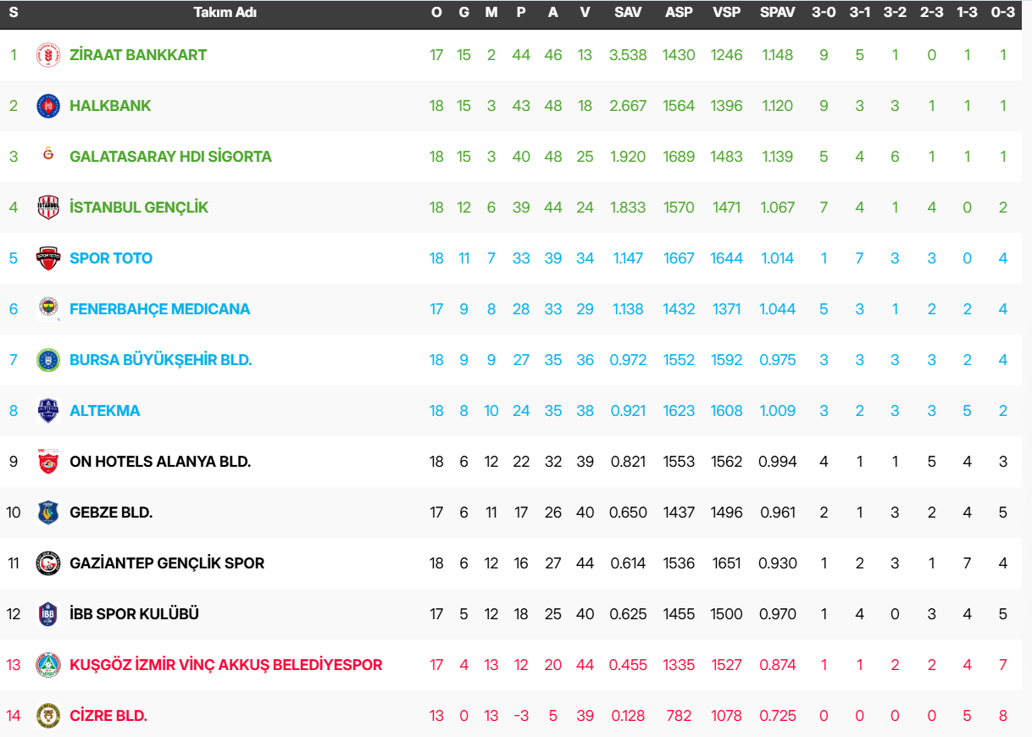
Task: Open GALATASARAY HDI SİGORTA team link
Action: (170, 157)
